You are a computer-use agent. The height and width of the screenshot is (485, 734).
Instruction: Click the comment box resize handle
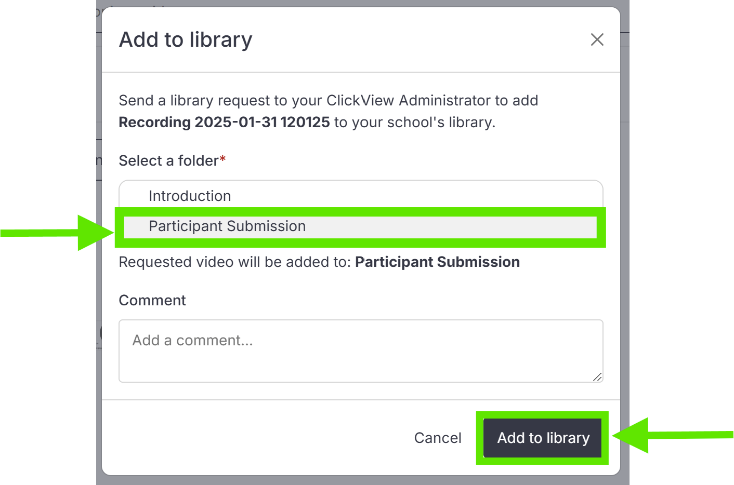point(597,377)
